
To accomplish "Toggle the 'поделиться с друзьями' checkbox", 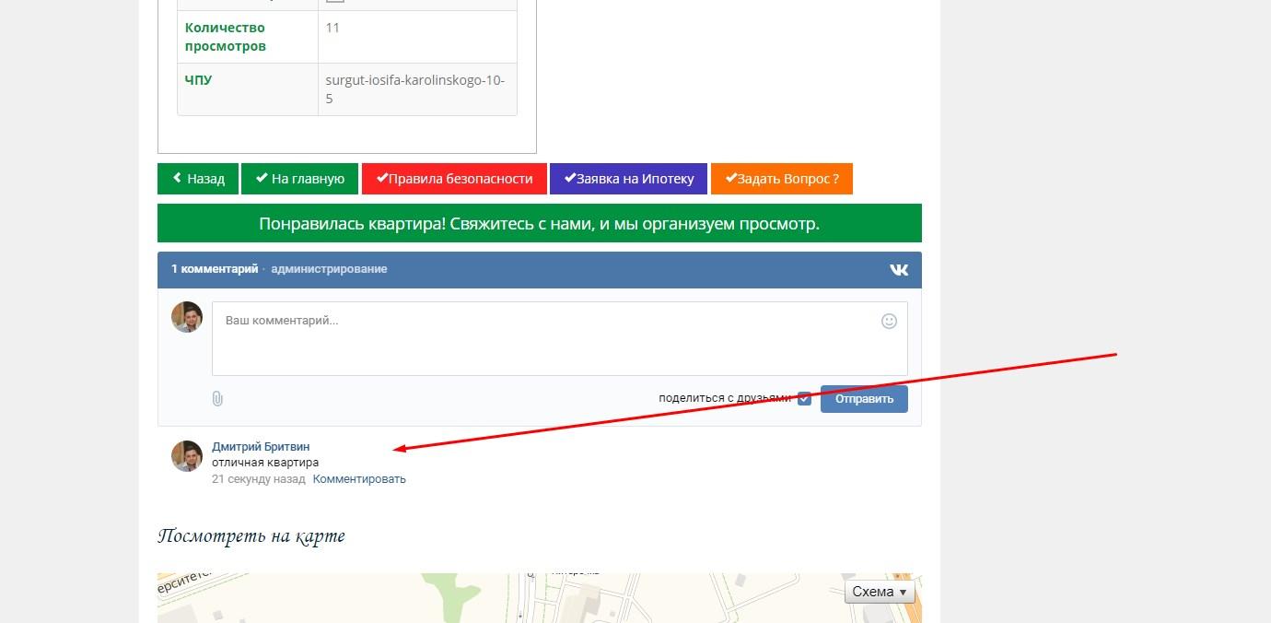I will pos(804,398).
